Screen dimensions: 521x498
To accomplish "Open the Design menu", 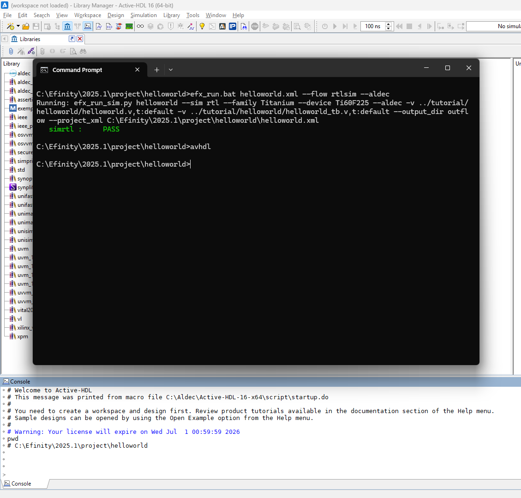I will tap(116, 15).
